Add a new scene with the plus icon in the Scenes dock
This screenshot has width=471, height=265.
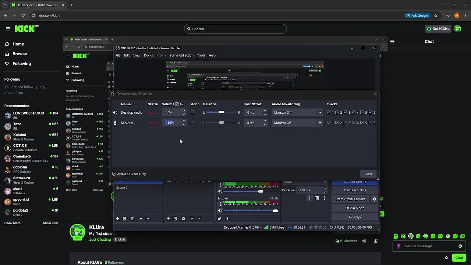117,219
